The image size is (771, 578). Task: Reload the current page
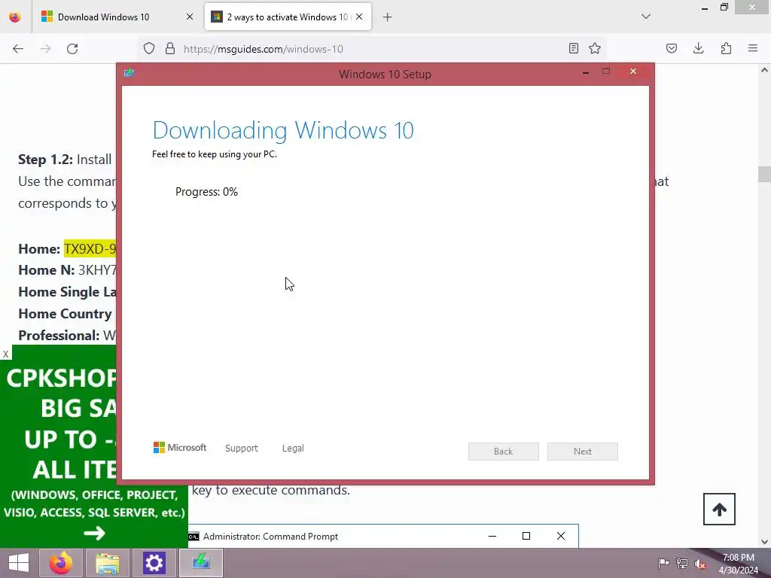pyautogui.click(x=72, y=49)
